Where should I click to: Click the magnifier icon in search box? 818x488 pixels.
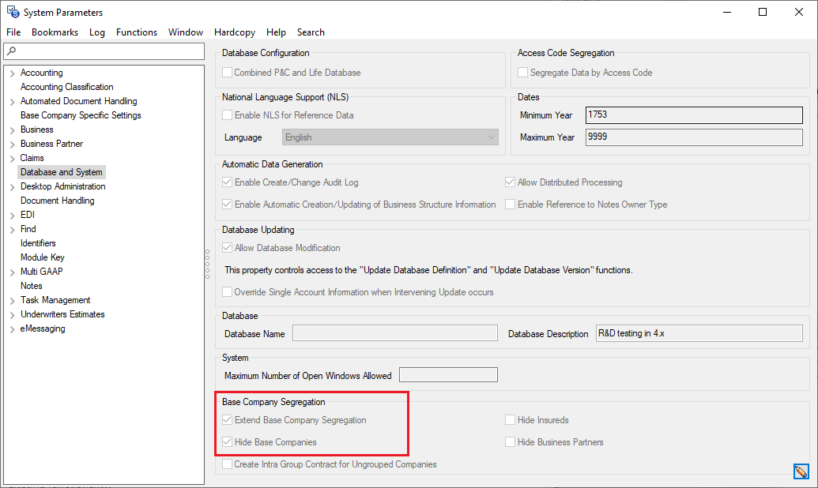[x=11, y=51]
